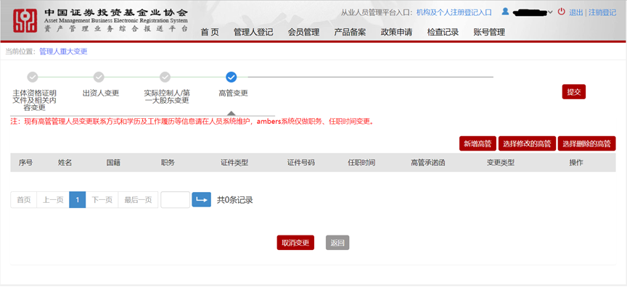
Task: Click the 高管承诺函 column header
Action: (428, 162)
